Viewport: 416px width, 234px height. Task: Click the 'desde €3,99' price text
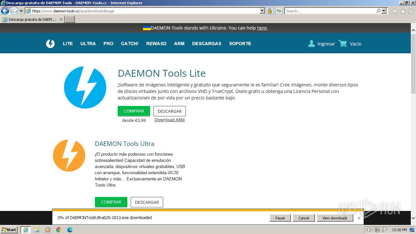click(134, 120)
